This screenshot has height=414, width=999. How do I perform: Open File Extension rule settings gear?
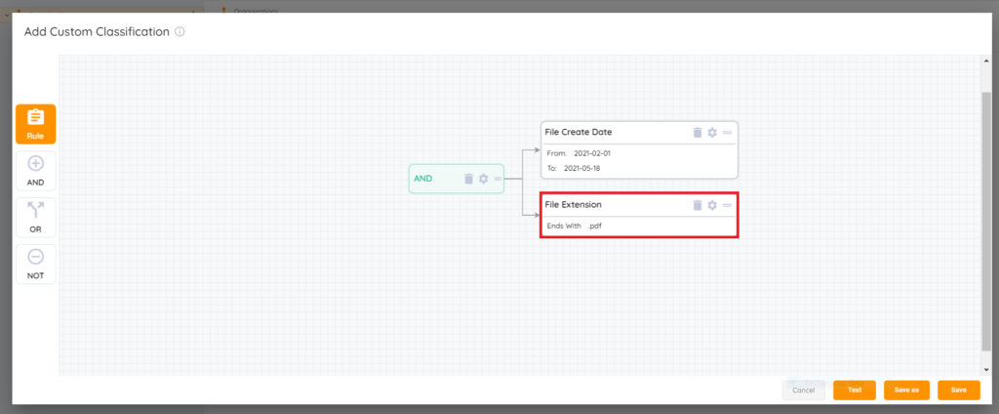tap(712, 205)
